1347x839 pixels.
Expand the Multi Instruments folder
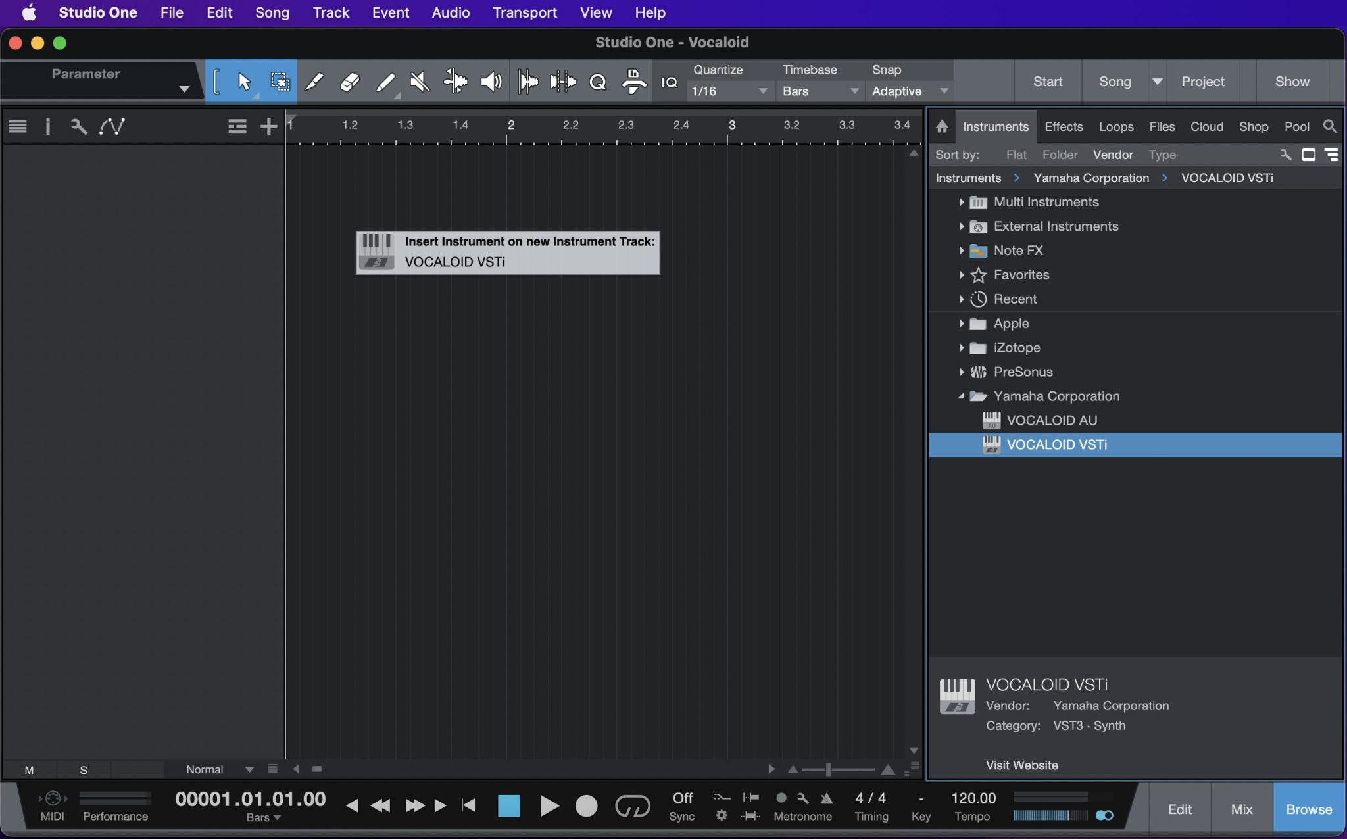point(961,202)
